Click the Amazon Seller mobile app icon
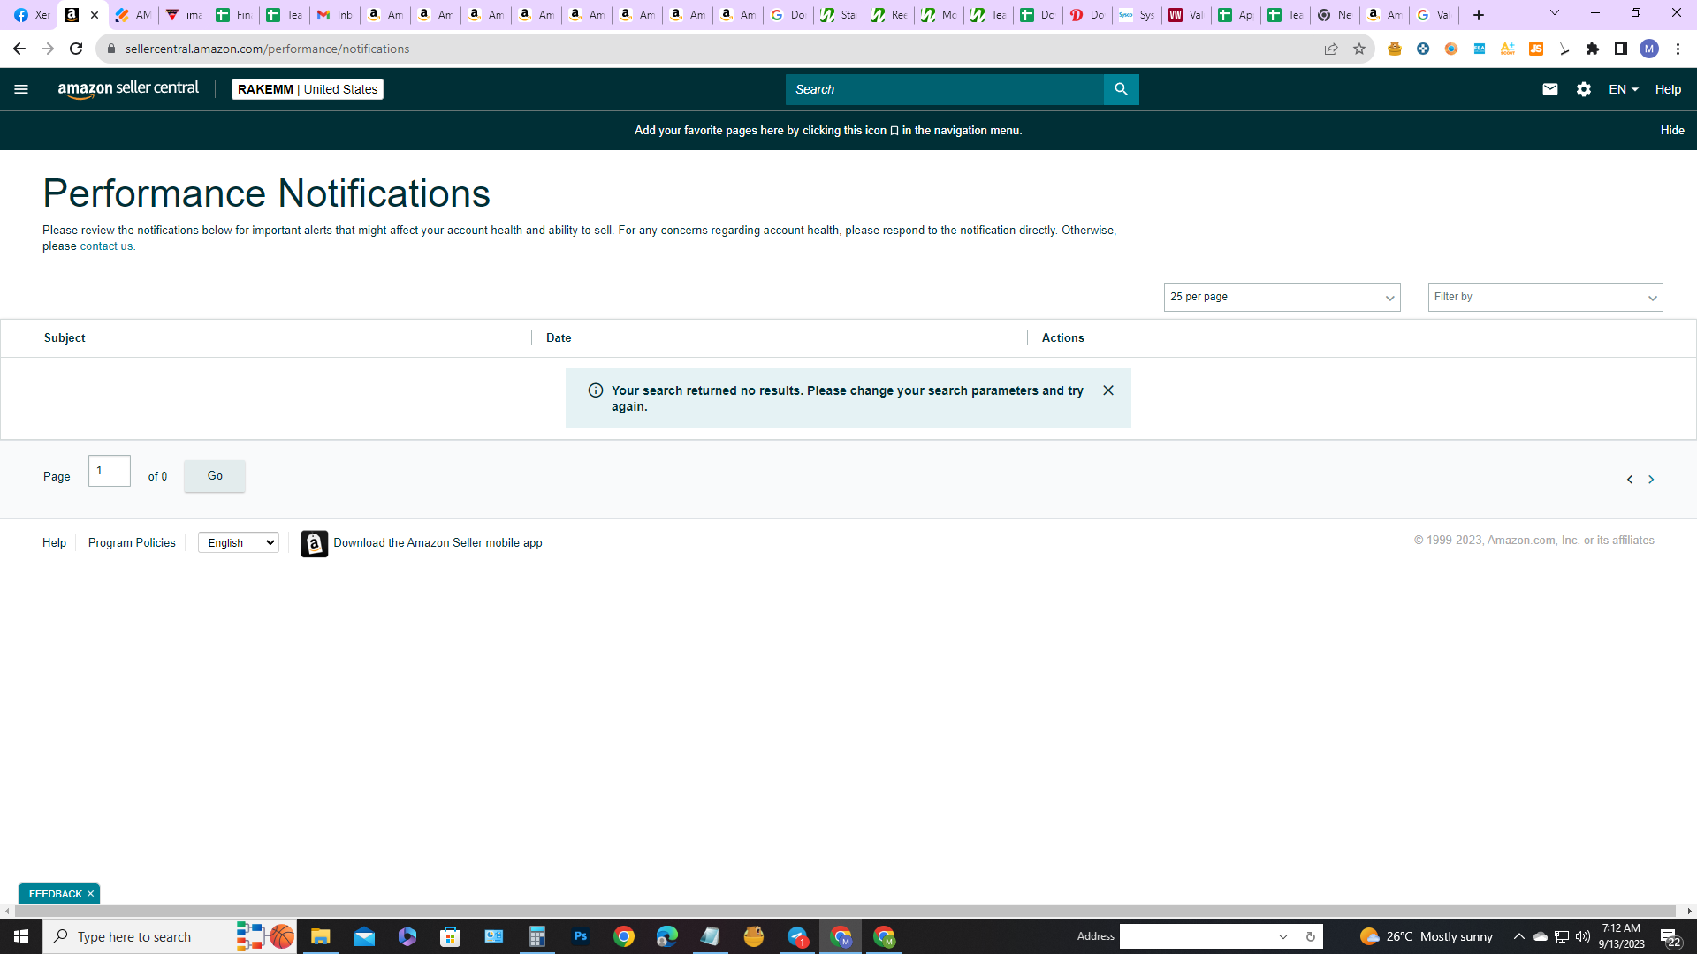The image size is (1697, 954). click(314, 543)
